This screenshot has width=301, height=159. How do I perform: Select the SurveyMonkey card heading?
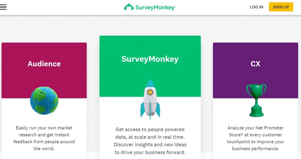click(150, 59)
